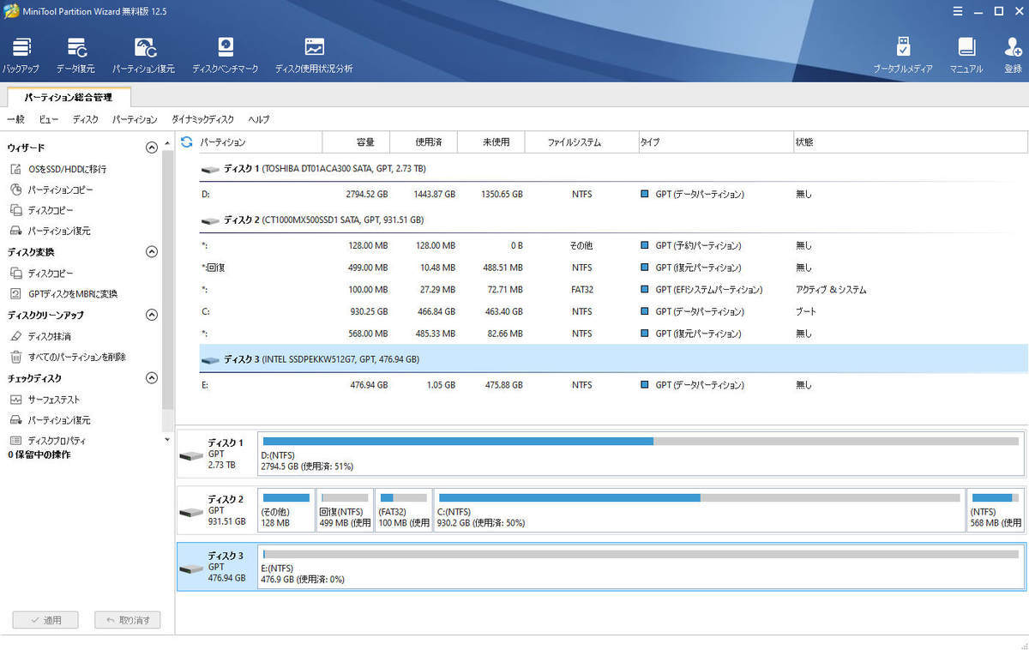Select OSをSSD/HDDに移行 wizard
The image size is (1029, 650).
coord(58,169)
